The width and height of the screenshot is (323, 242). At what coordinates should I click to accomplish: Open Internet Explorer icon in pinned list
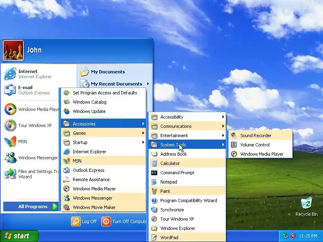coord(10,74)
